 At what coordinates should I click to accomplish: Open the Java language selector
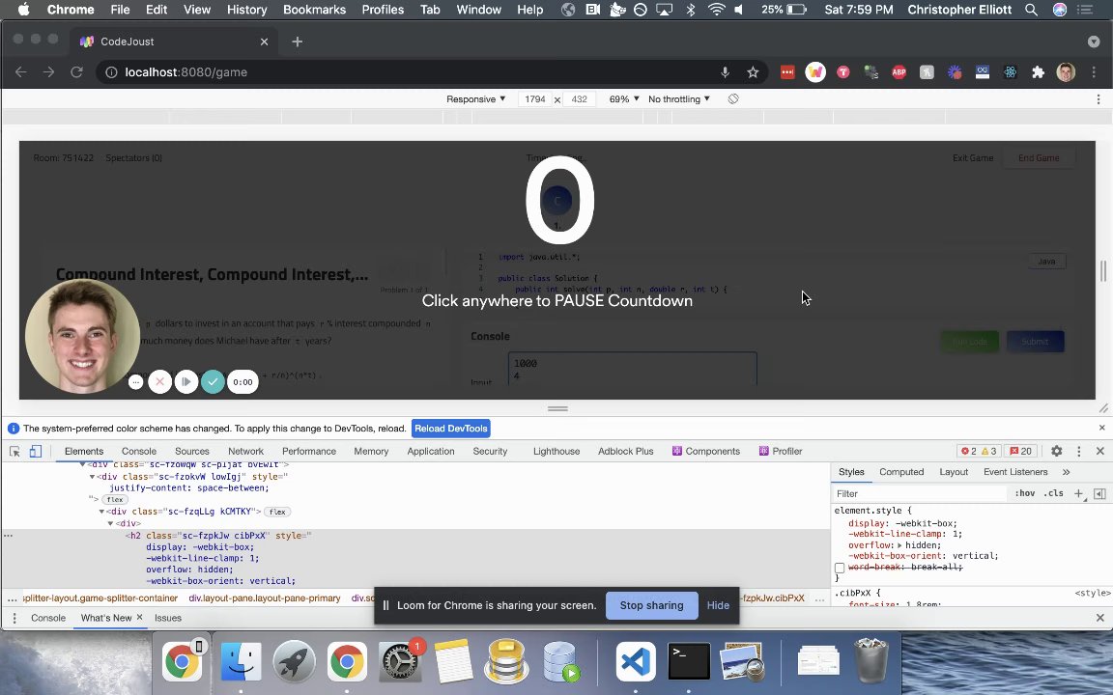1046,262
